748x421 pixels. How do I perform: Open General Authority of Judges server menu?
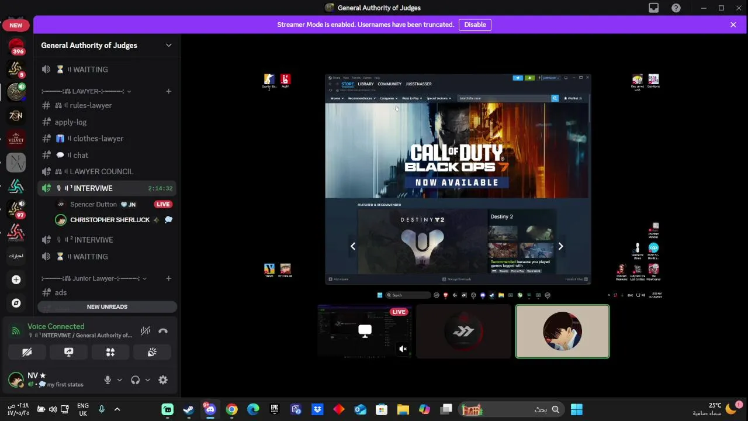click(107, 45)
